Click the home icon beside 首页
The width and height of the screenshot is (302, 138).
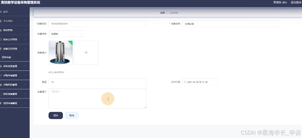1,12
